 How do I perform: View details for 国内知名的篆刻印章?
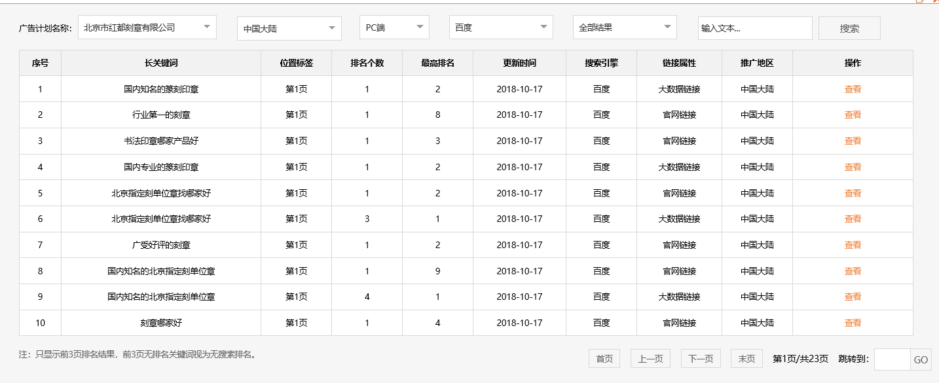(x=853, y=89)
